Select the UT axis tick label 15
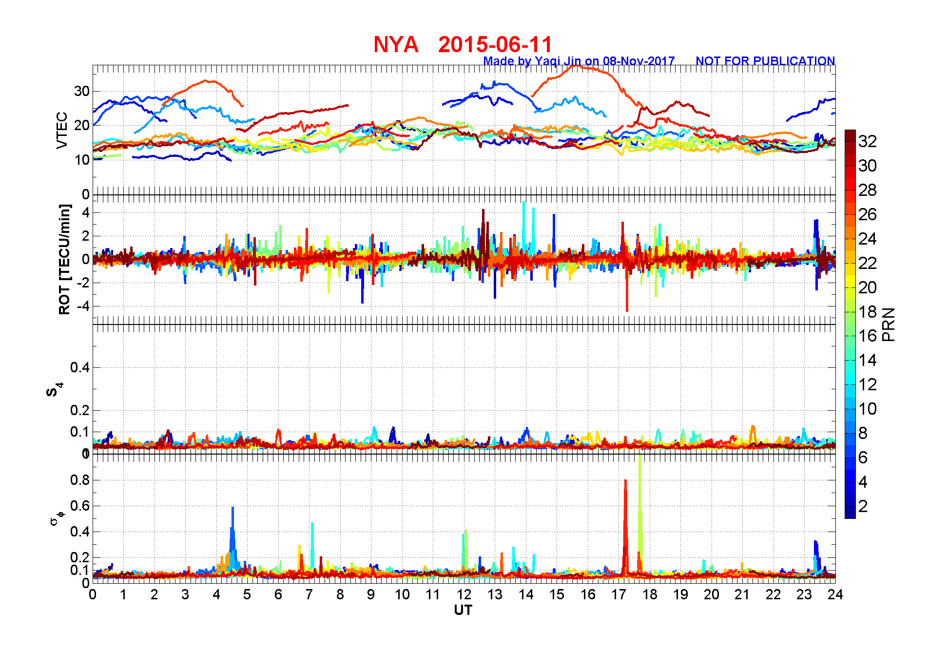Screen dimensions: 928x648 coord(557,594)
